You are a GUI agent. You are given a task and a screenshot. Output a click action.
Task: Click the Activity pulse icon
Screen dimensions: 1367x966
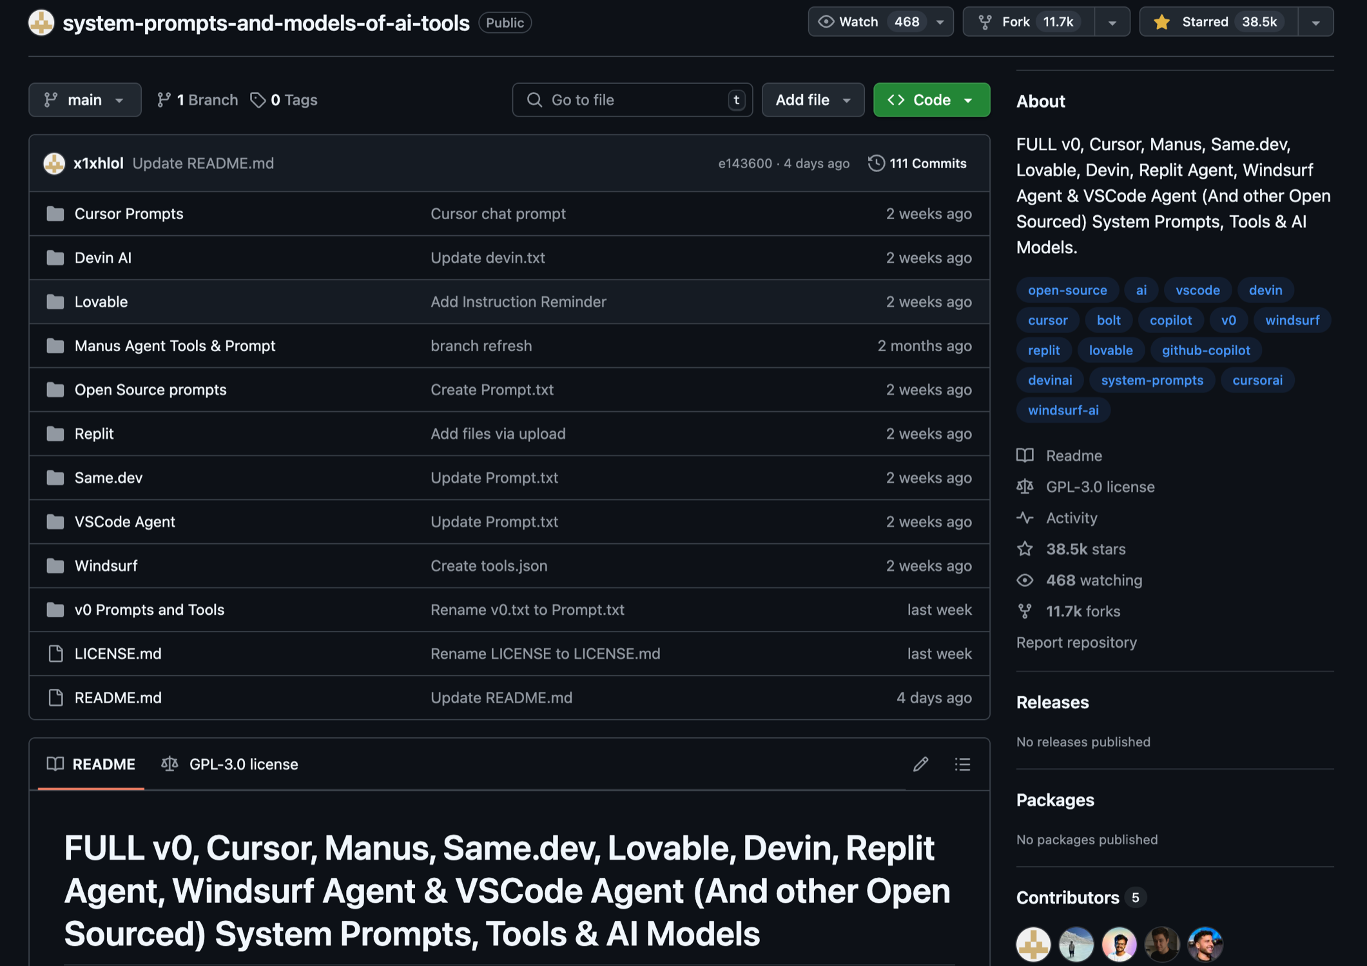click(x=1025, y=517)
